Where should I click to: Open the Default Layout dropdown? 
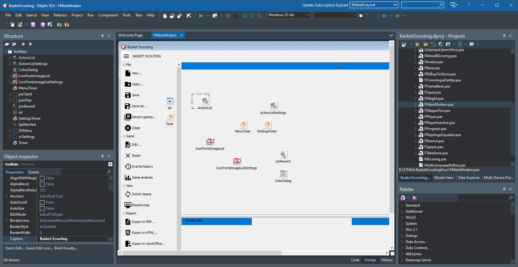coord(374,5)
